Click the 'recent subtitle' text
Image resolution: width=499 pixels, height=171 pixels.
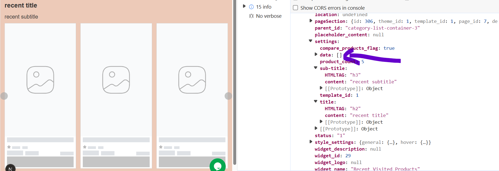point(21,17)
